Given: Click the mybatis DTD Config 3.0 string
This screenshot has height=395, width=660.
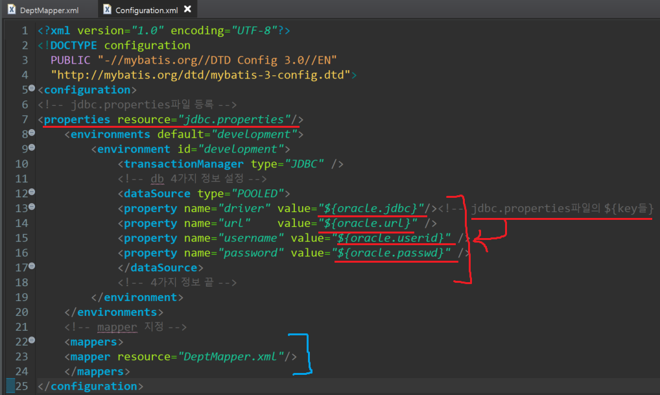Looking at the screenshot, I should (x=217, y=60).
